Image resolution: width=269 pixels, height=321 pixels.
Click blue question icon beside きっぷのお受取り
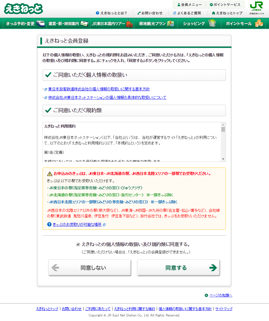(x=49, y=224)
